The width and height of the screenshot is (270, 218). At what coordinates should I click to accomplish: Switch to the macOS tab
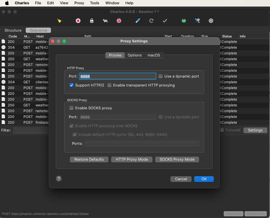coord(154,55)
